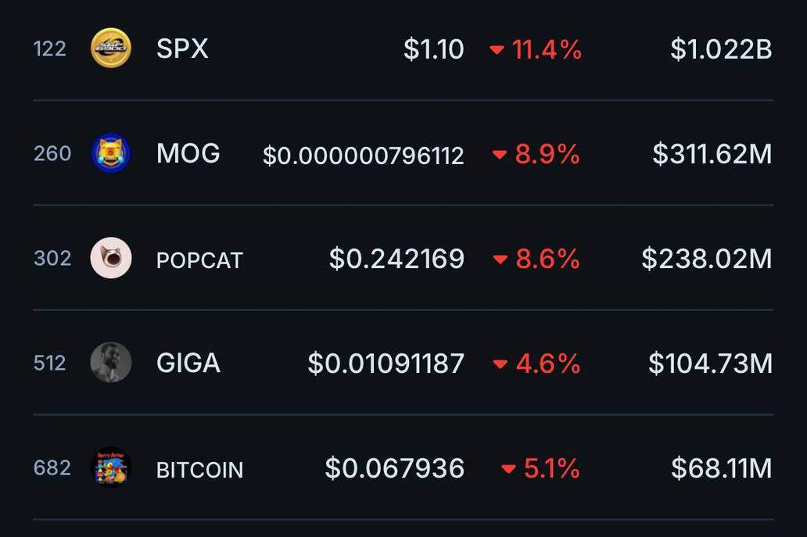Click the MOG price $0.000000796112
The height and width of the screenshot is (537, 807).
[x=364, y=156]
